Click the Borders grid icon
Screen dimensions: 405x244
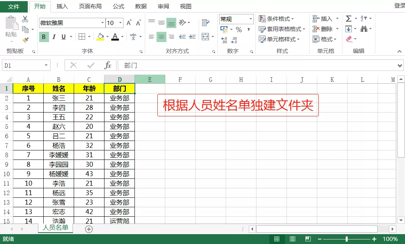(82, 37)
